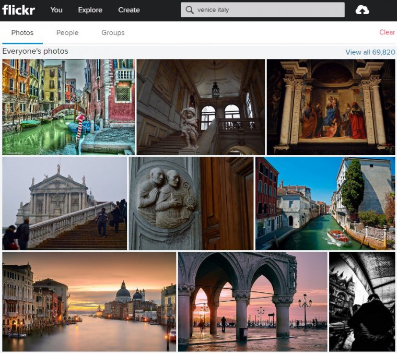Click the Flickr logo
This screenshot has width=397, height=353.
[18, 10]
